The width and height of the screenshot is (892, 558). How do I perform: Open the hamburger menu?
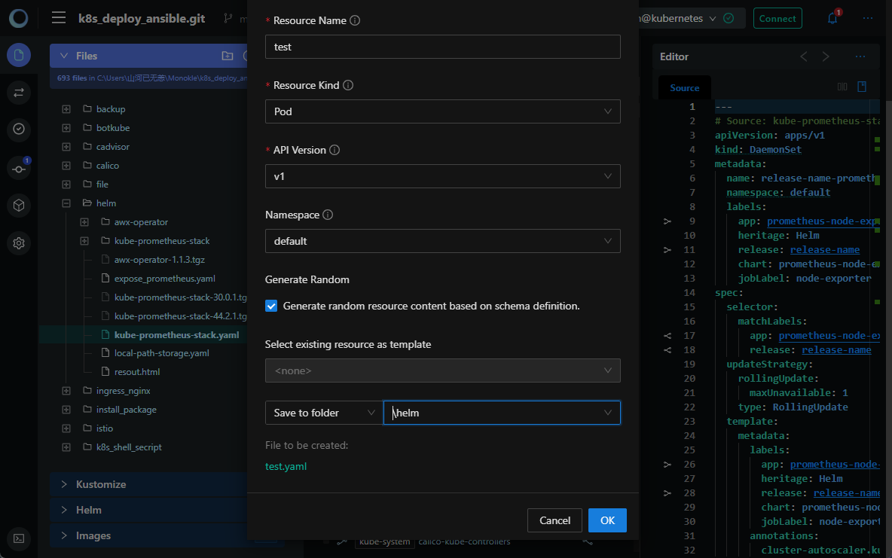click(59, 17)
